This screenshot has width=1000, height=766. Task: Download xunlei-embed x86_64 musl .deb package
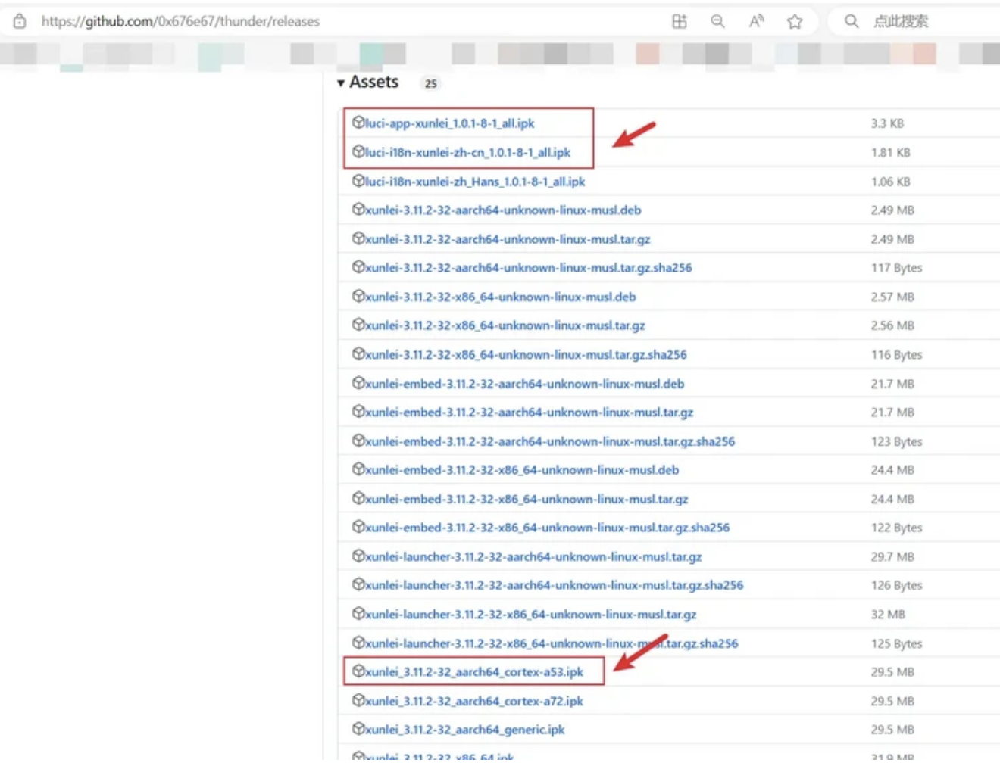point(522,470)
